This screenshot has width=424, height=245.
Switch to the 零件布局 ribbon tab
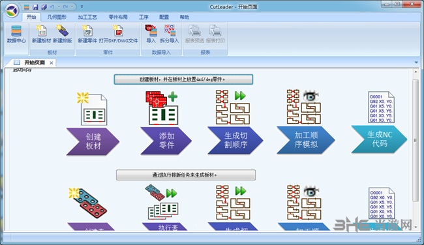tap(118, 17)
